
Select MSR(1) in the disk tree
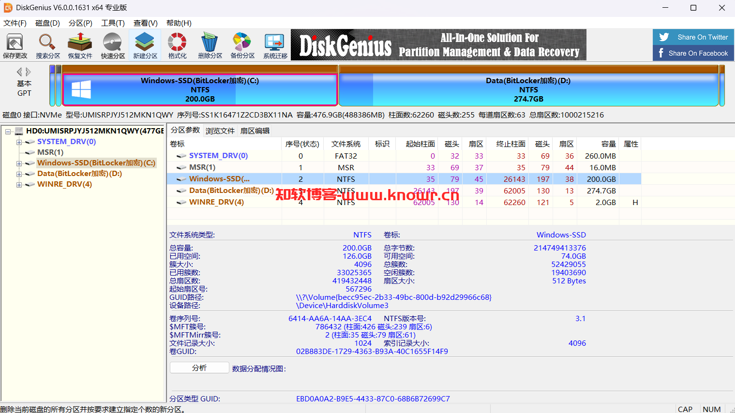pos(50,152)
